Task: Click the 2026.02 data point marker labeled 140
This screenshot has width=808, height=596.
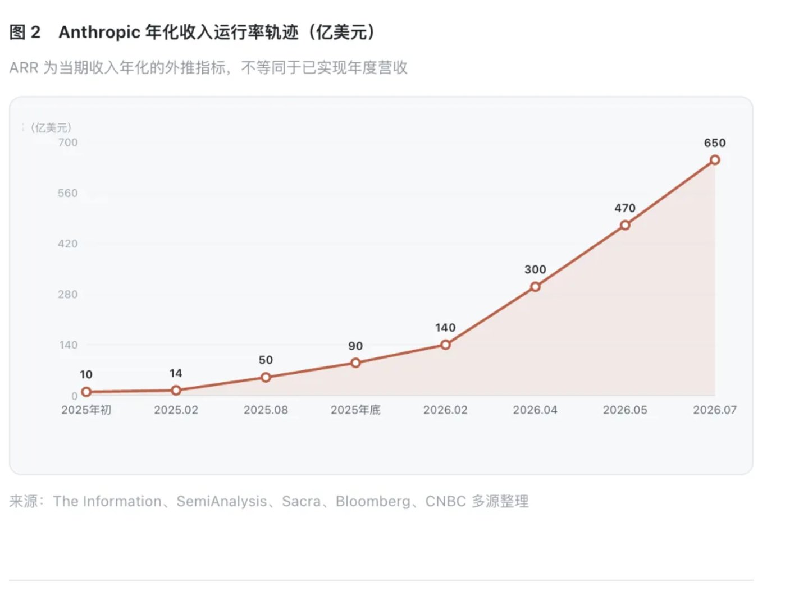Action: click(x=445, y=345)
